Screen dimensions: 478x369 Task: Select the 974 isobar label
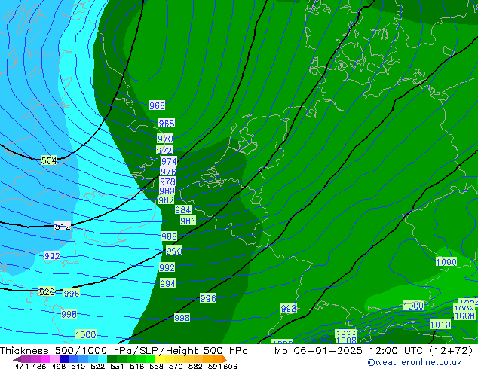tap(169, 161)
